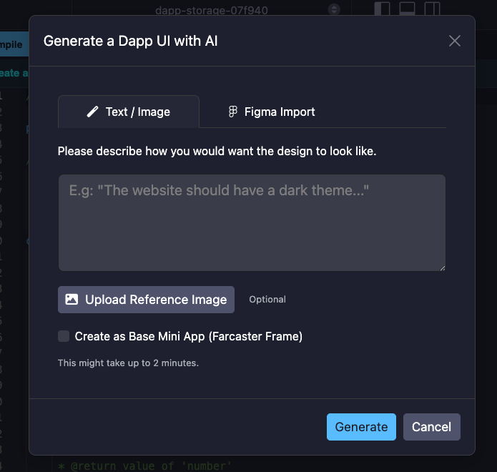This screenshot has width=497, height=472.
Task: Click the Compile button behind the dialog
Action: pyautogui.click(x=13, y=44)
